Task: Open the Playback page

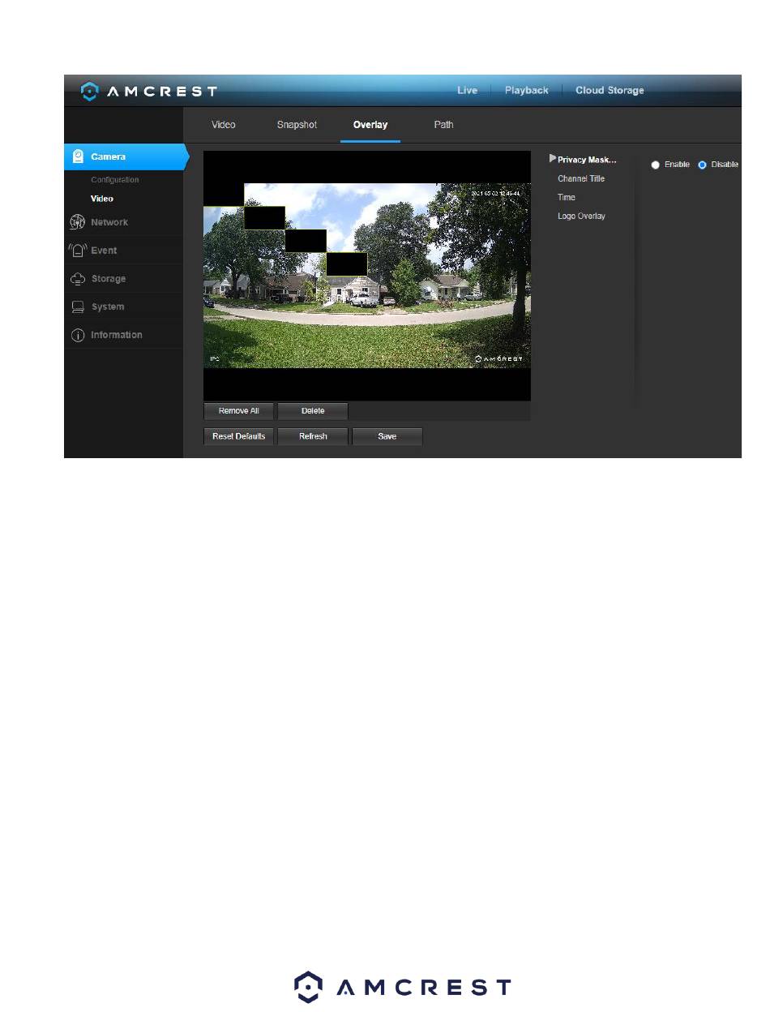Action: tap(526, 90)
